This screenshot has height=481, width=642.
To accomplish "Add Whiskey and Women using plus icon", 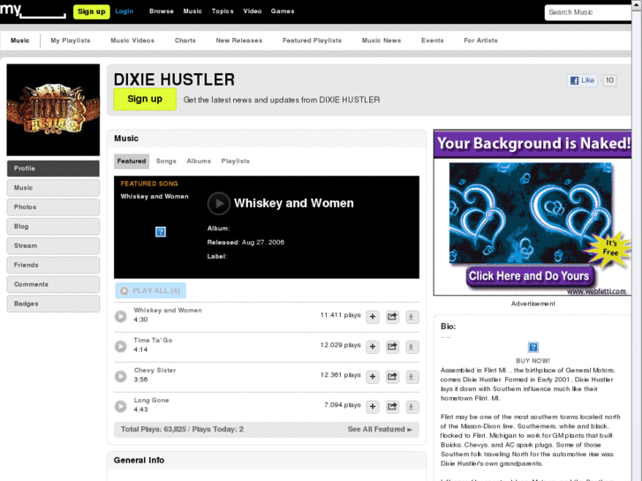I will click(x=373, y=317).
